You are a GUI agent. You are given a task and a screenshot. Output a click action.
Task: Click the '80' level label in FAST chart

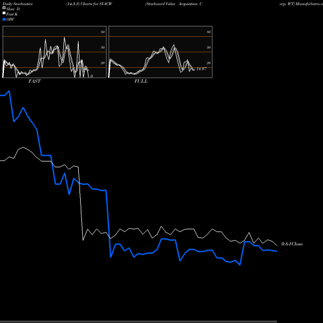click(x=103, y=32)
